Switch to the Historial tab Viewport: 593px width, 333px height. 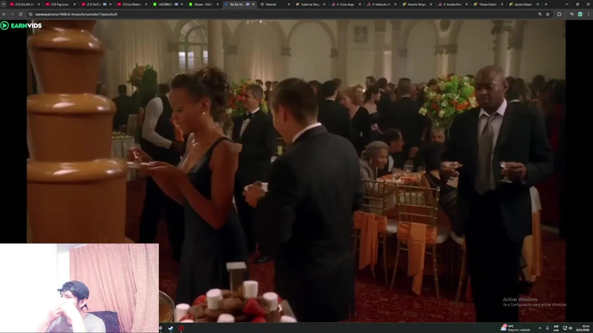pyautogui.click(x=275, y=4)
